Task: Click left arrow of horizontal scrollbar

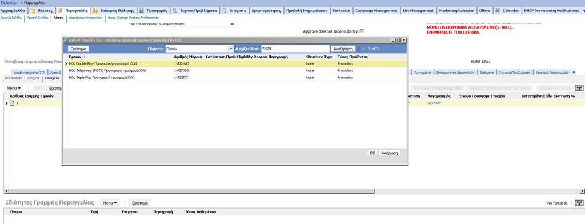Action: click(6, 191)
